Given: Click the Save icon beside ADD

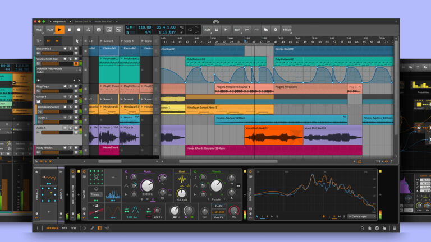Looking at the screenshot, I should 217,30.
